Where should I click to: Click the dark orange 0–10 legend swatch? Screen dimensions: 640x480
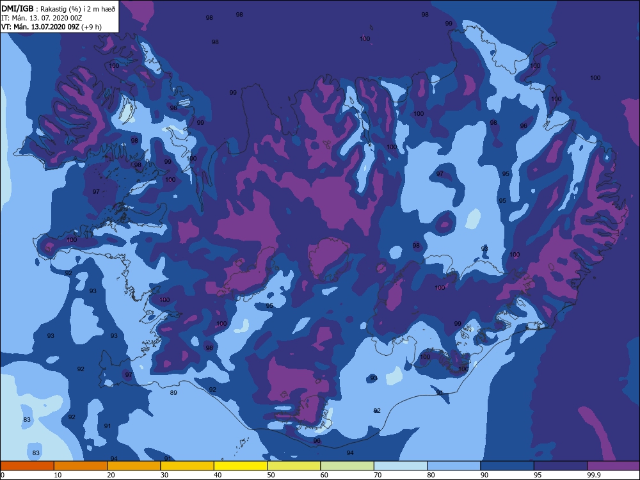tap(27, 466)
